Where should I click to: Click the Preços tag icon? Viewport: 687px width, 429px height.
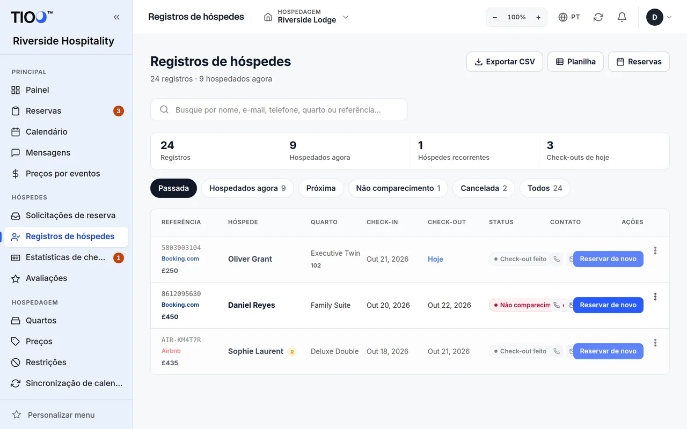(16, 342)
